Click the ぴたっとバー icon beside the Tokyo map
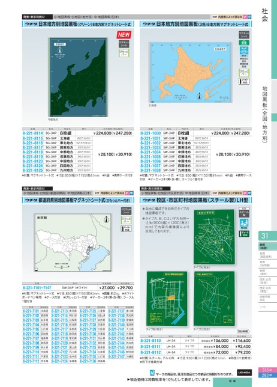This screenshot has height=387, width=277. 126,220
